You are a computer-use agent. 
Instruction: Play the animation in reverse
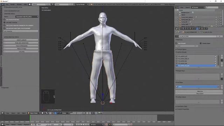pos(81,125)
